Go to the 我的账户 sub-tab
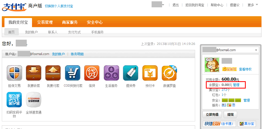 pos(31,32)
